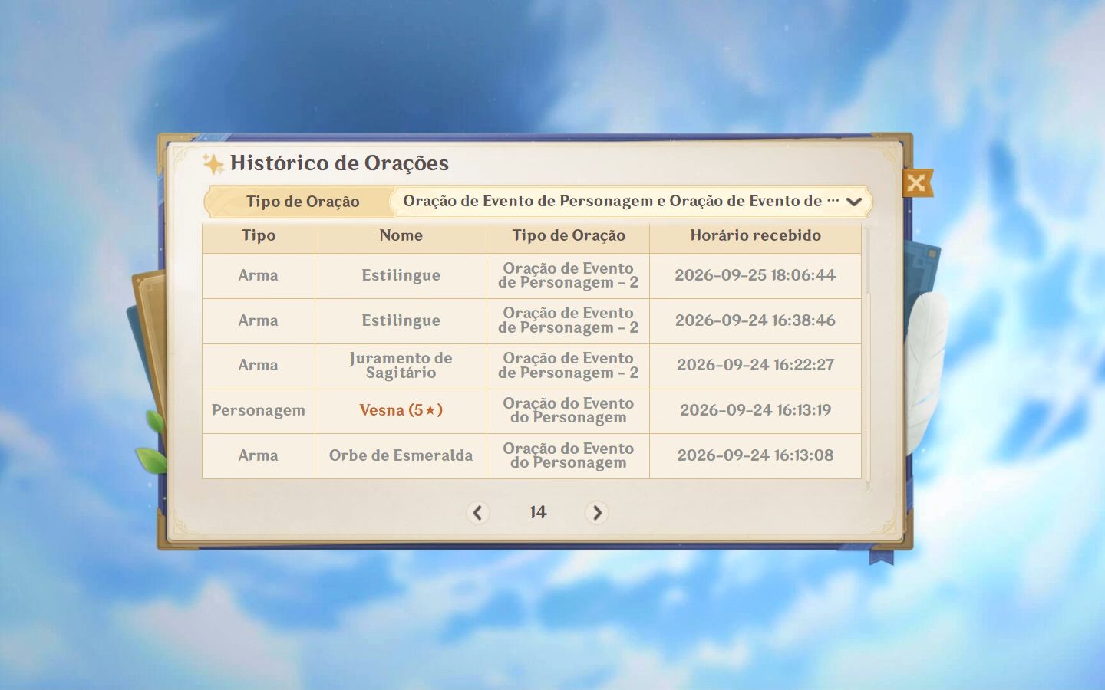Click the Orbe de Esmeralda item name
Viewport: 1105px width, 690px height.
(401, 455)
